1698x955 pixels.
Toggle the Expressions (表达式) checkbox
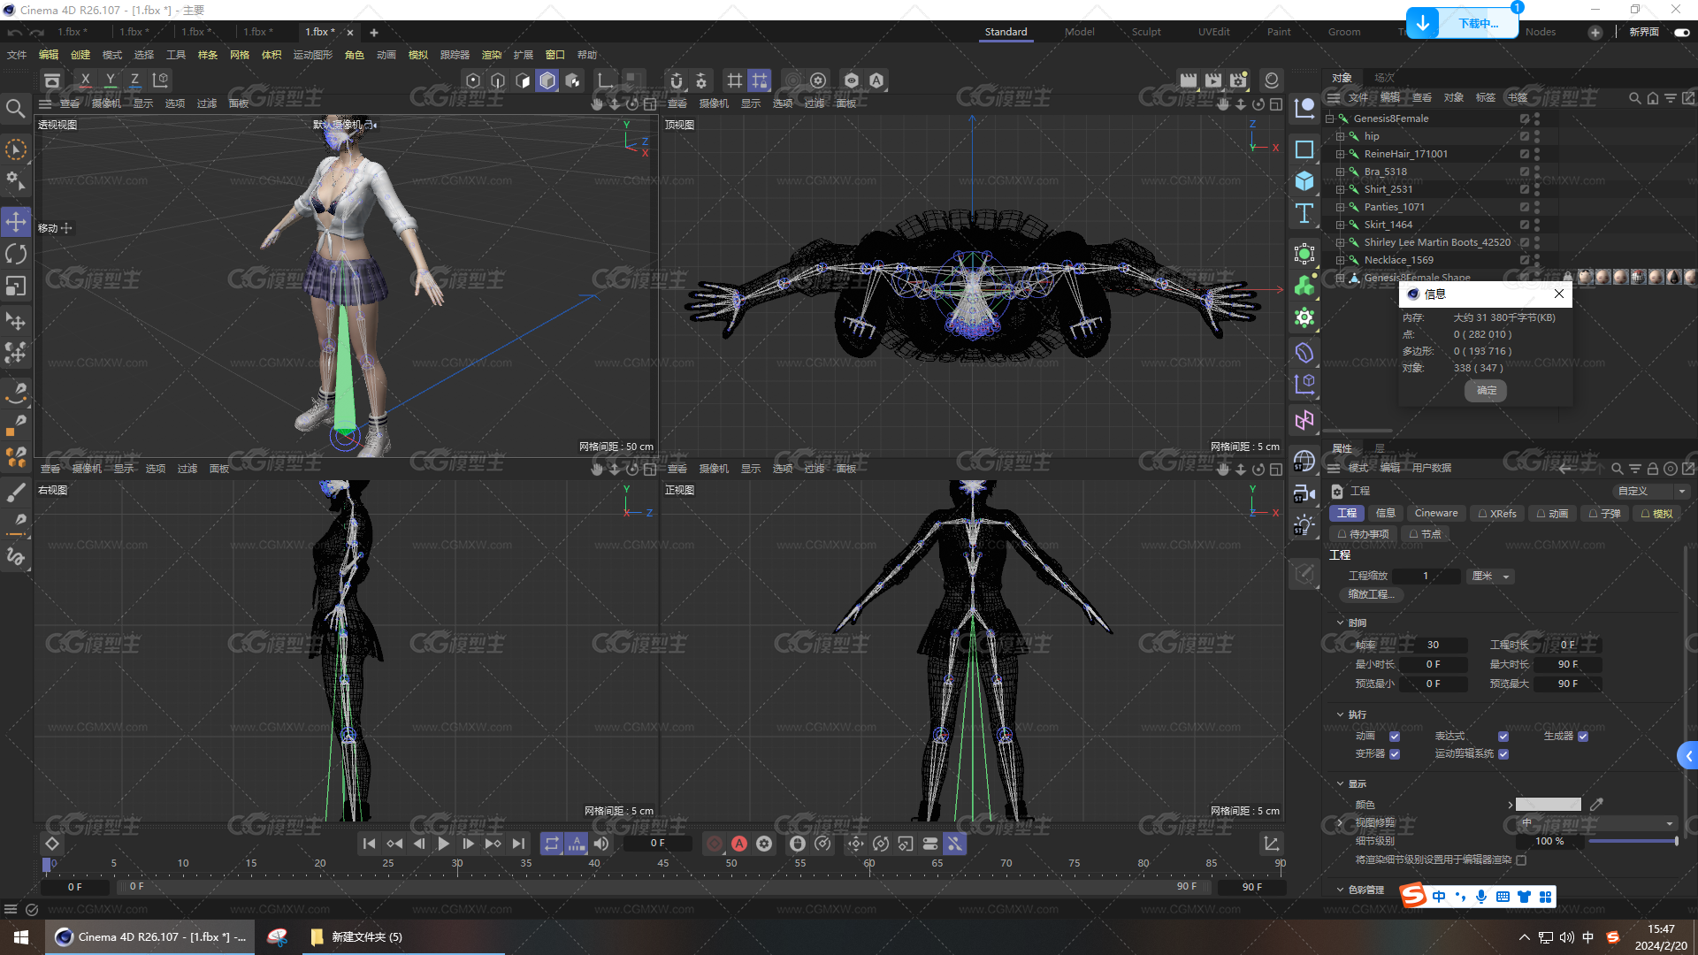coord(1503,737)
